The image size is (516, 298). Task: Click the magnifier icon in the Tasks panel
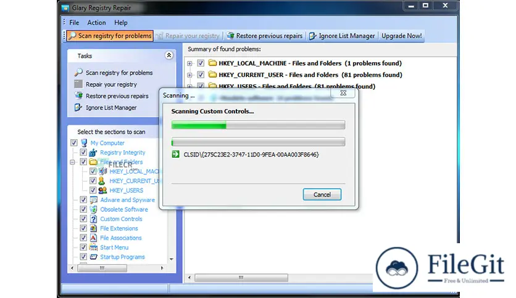pyautogui.click(x=78, y=72)
